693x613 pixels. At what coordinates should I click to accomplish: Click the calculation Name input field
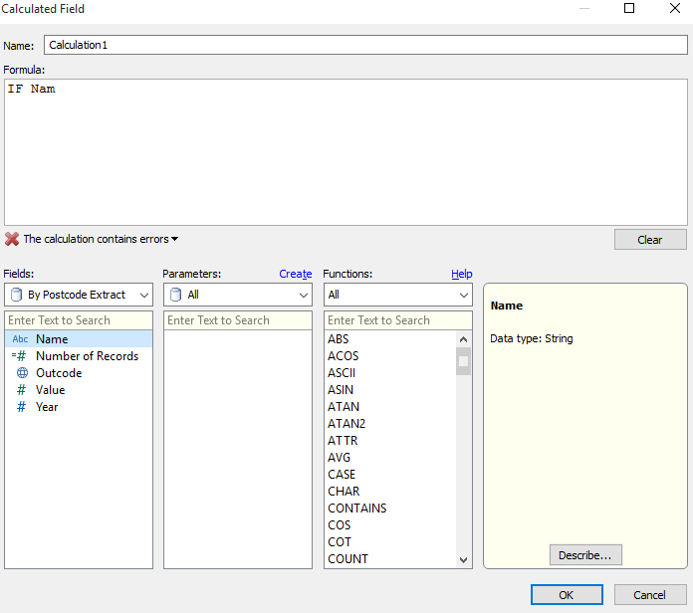(x=364, y=46)
